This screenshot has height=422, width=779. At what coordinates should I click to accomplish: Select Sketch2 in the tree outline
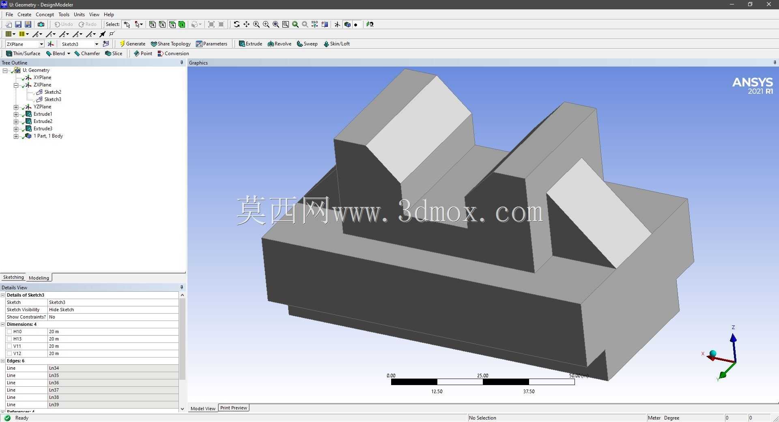click(x=53, y=92)
